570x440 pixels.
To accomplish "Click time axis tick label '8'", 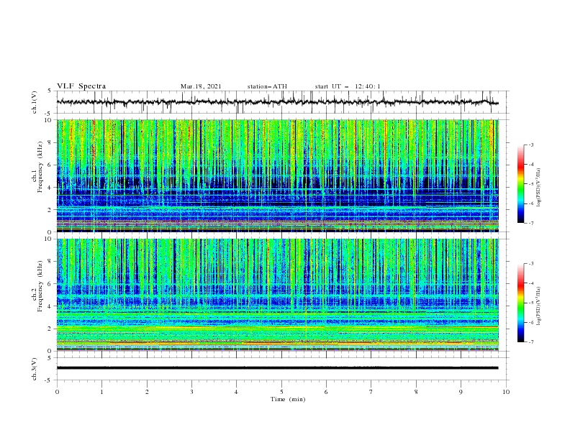I will [x=416, y=392].
